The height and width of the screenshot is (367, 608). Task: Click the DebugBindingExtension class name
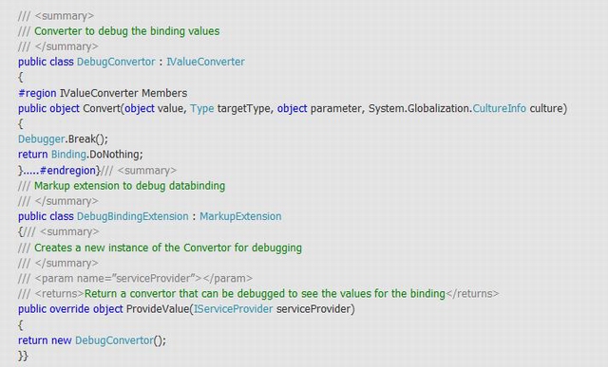pyautogui.click(x=133, y=216)
